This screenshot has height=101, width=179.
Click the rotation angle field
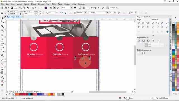pyautogui.click(x=52, y=13)
